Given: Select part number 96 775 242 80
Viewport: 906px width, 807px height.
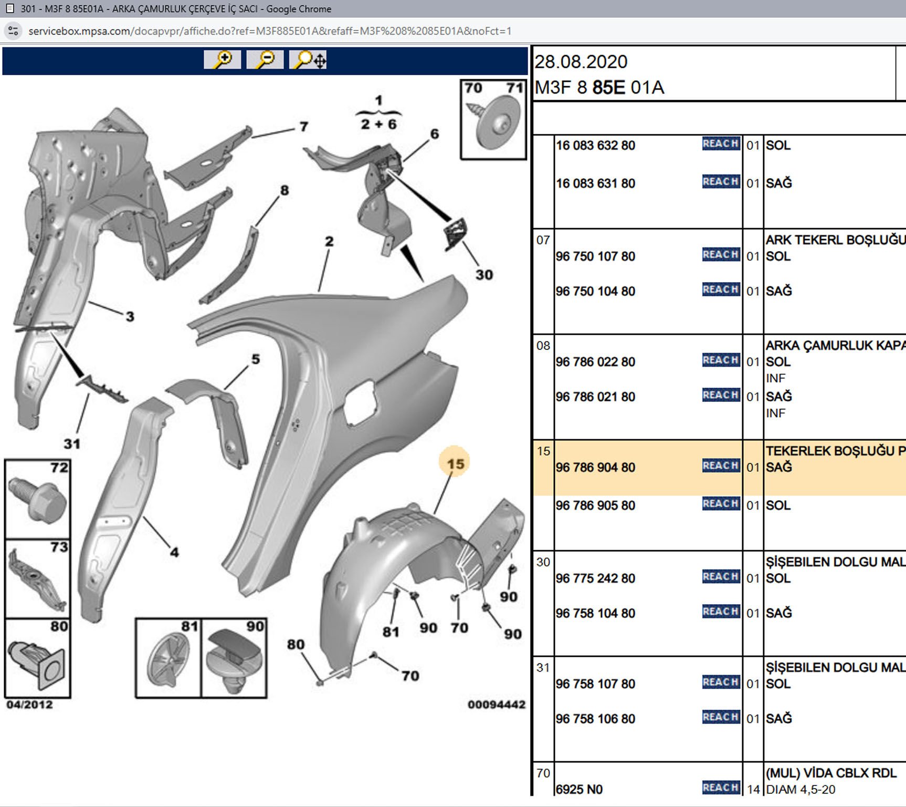Looking at the screenshot, I should coord(595,578).
